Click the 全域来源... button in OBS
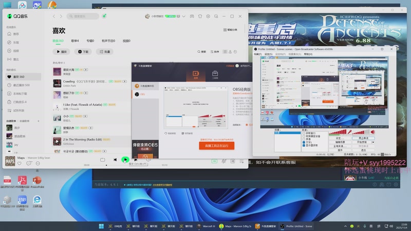Viewport: 411px width, 231px height. 340,146
